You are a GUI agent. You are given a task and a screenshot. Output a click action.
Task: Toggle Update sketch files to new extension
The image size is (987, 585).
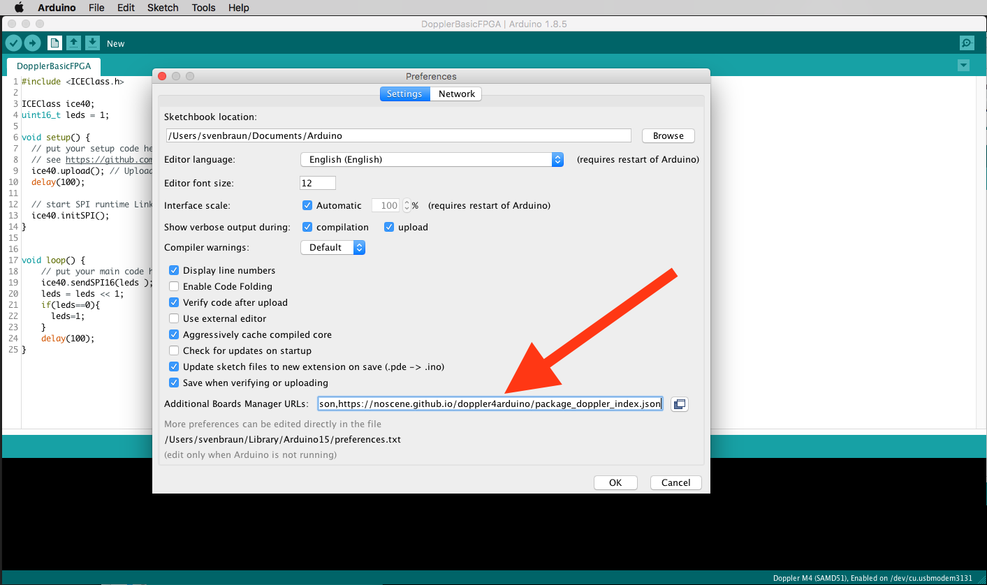coord(174,366)
